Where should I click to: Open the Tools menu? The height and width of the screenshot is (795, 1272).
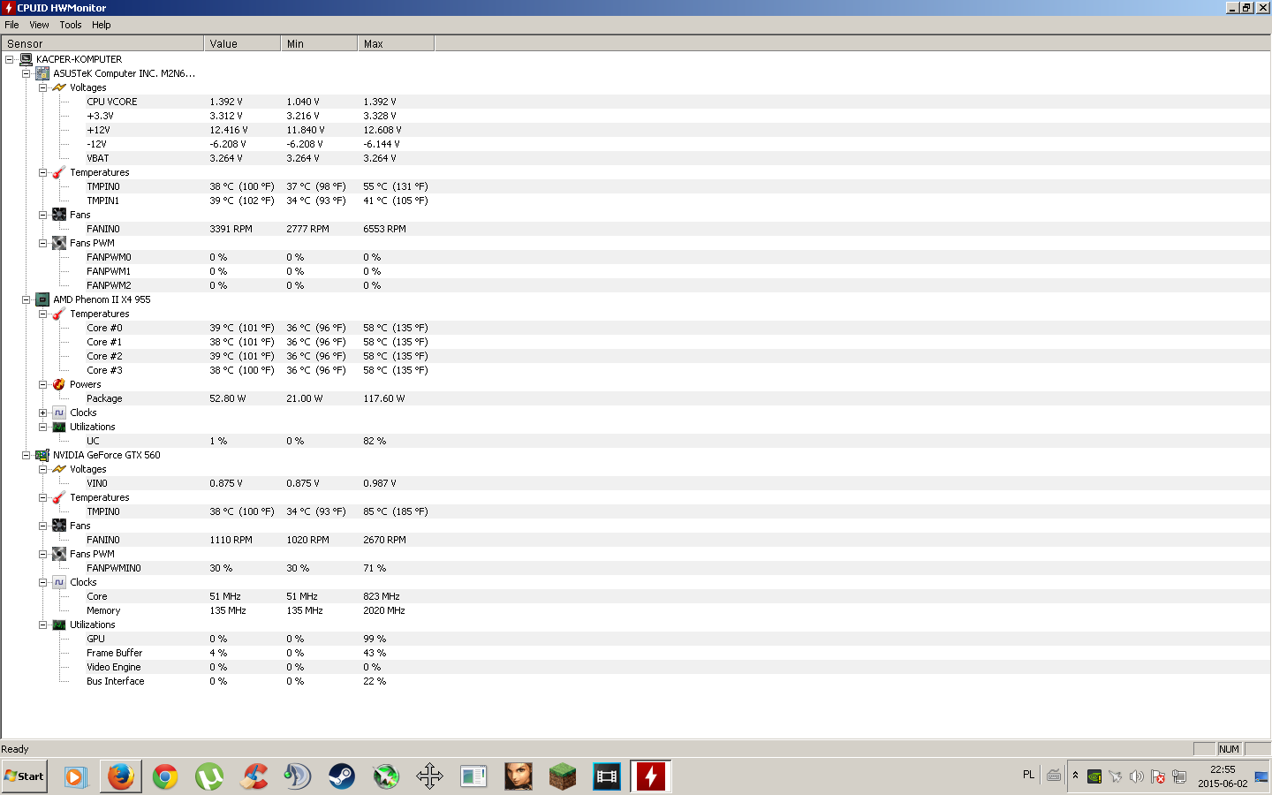pos(71,25)
